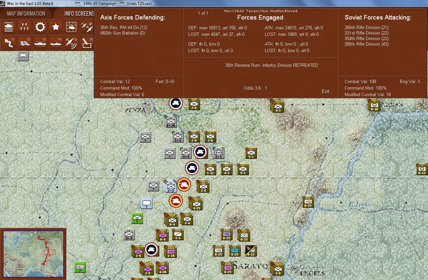
Task: Click the tank with lines toolbar icon
Action: click(x=9, y=27)
